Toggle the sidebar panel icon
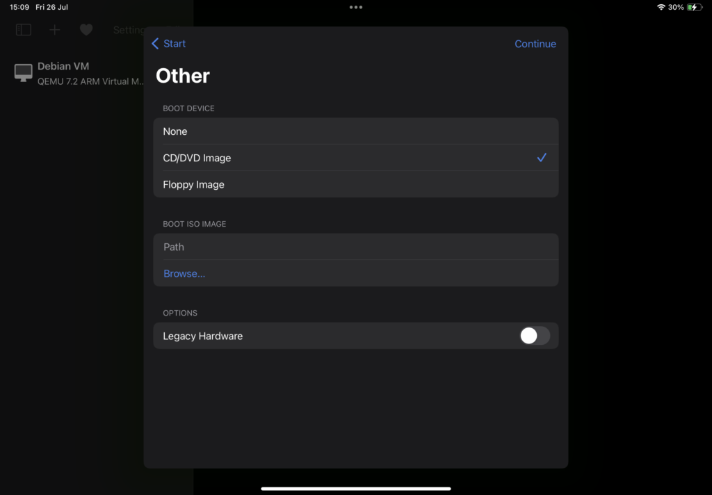 (24, 30)
